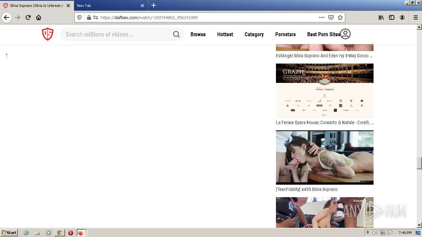Click the scroll-to-top arrow on the page

[7, 56]
